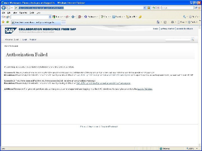Open the Log-in FAQ Blog link
The width and height of the screenshot is (202, 151).
click(145, 89)
